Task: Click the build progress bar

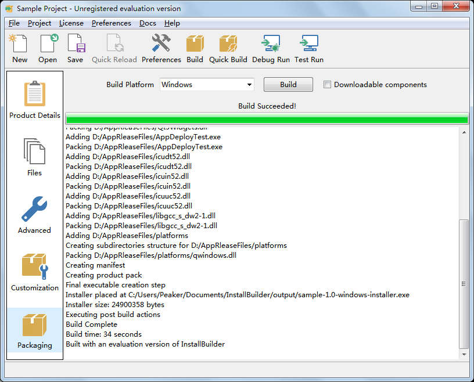Action: coord(267,118)
